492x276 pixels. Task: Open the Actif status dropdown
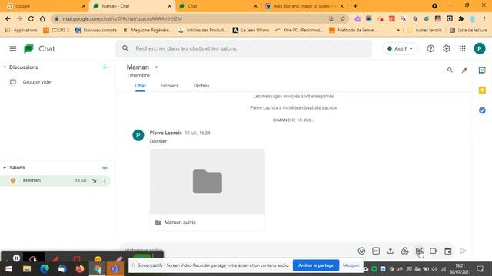point(400,48)
